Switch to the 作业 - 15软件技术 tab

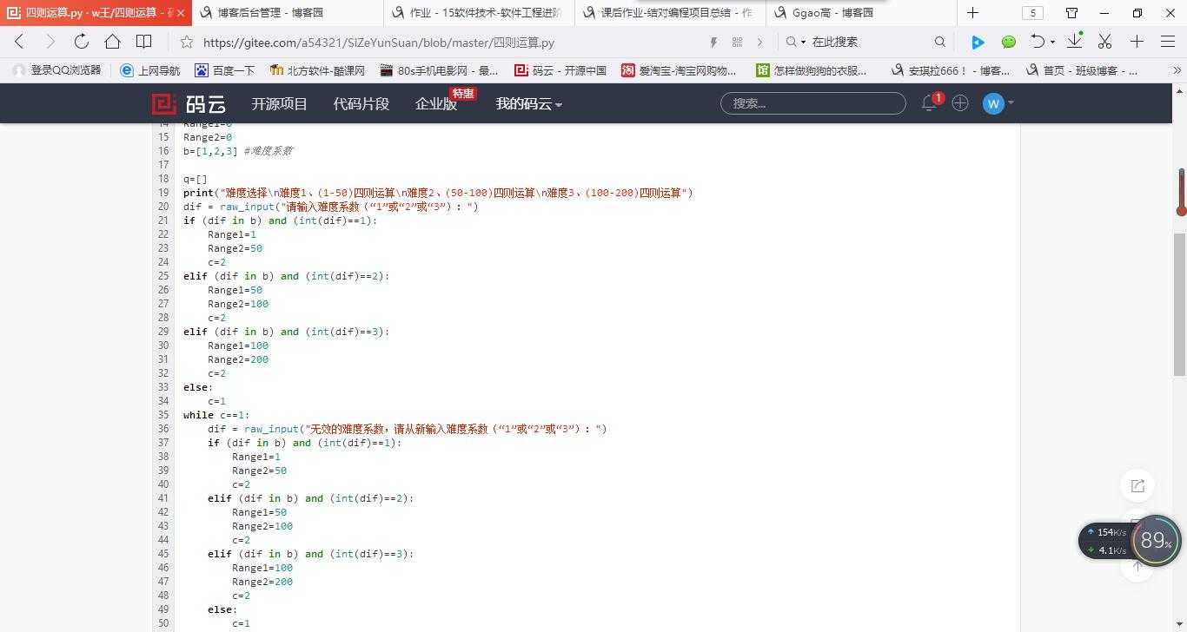[x=478, y=13]
